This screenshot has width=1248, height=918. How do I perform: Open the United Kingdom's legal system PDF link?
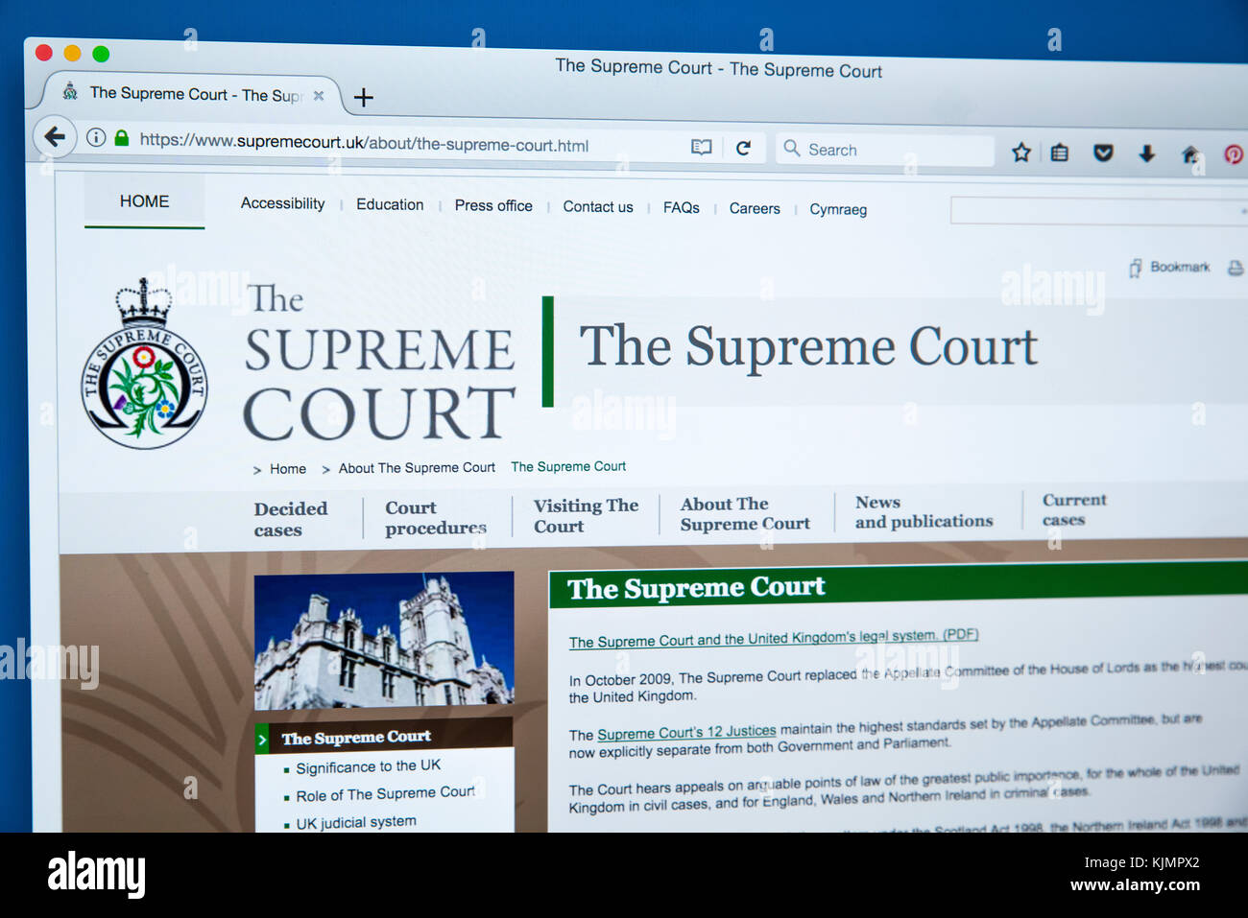pyautogui.click(x=774, y=638)
